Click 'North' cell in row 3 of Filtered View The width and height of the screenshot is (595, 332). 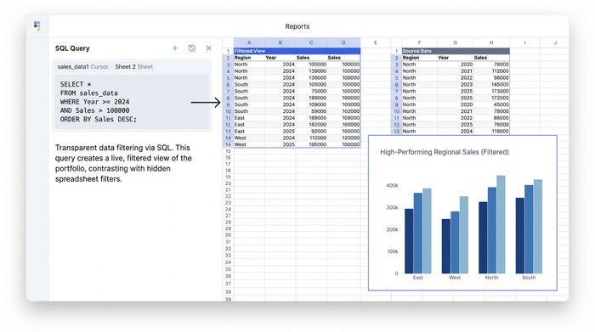(249, 65)
